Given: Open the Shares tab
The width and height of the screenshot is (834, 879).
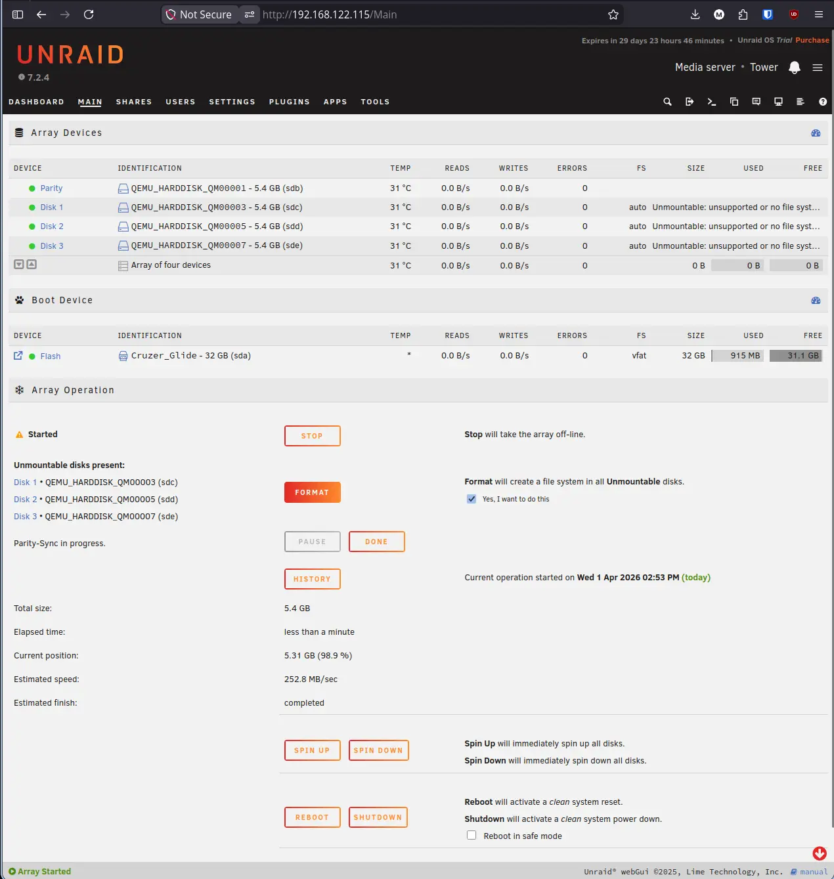Looking at the screenshot, I should tap(134, 102).
